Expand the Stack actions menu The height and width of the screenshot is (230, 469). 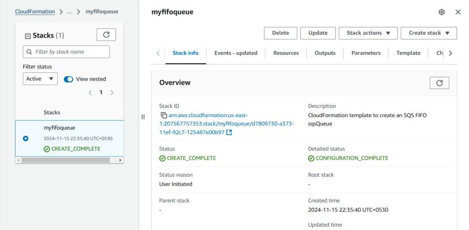368,33
